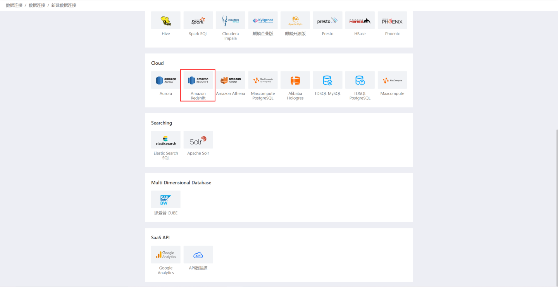The width and height of the screenshot is (558, 287).
Task: Click the Amazon Athena label text
Action: click(231, 93)
